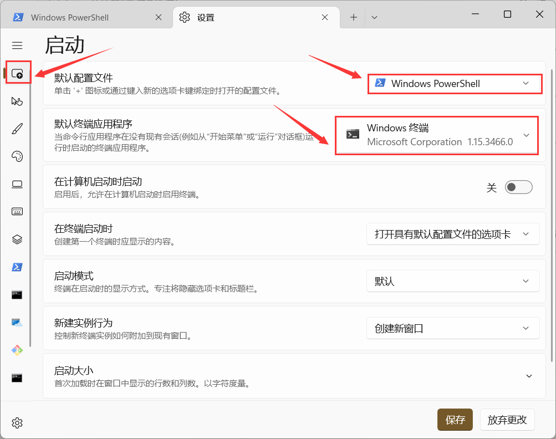Open the default profile Windows PowerShell dropdown
Screen dimensions: 556x439
click(454, 84)
